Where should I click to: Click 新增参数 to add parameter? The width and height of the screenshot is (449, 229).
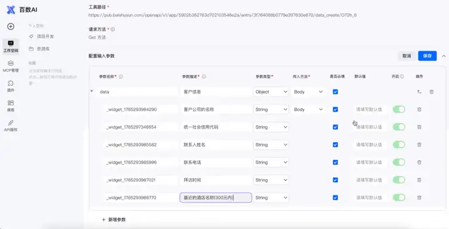pyautogui.click(x=113, y=220)
